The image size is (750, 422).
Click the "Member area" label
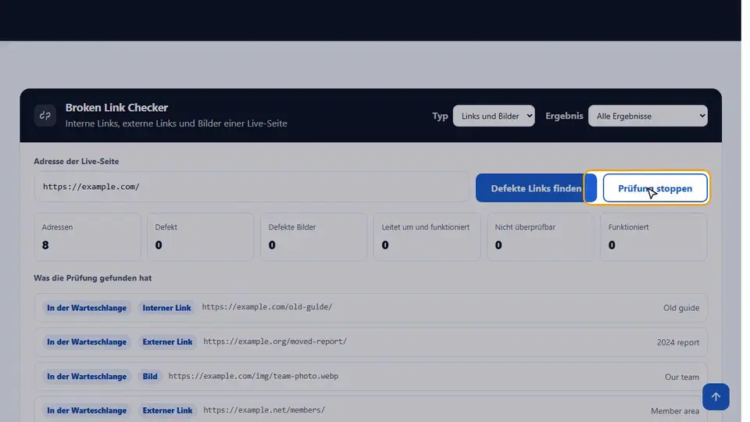pos(675,411)
